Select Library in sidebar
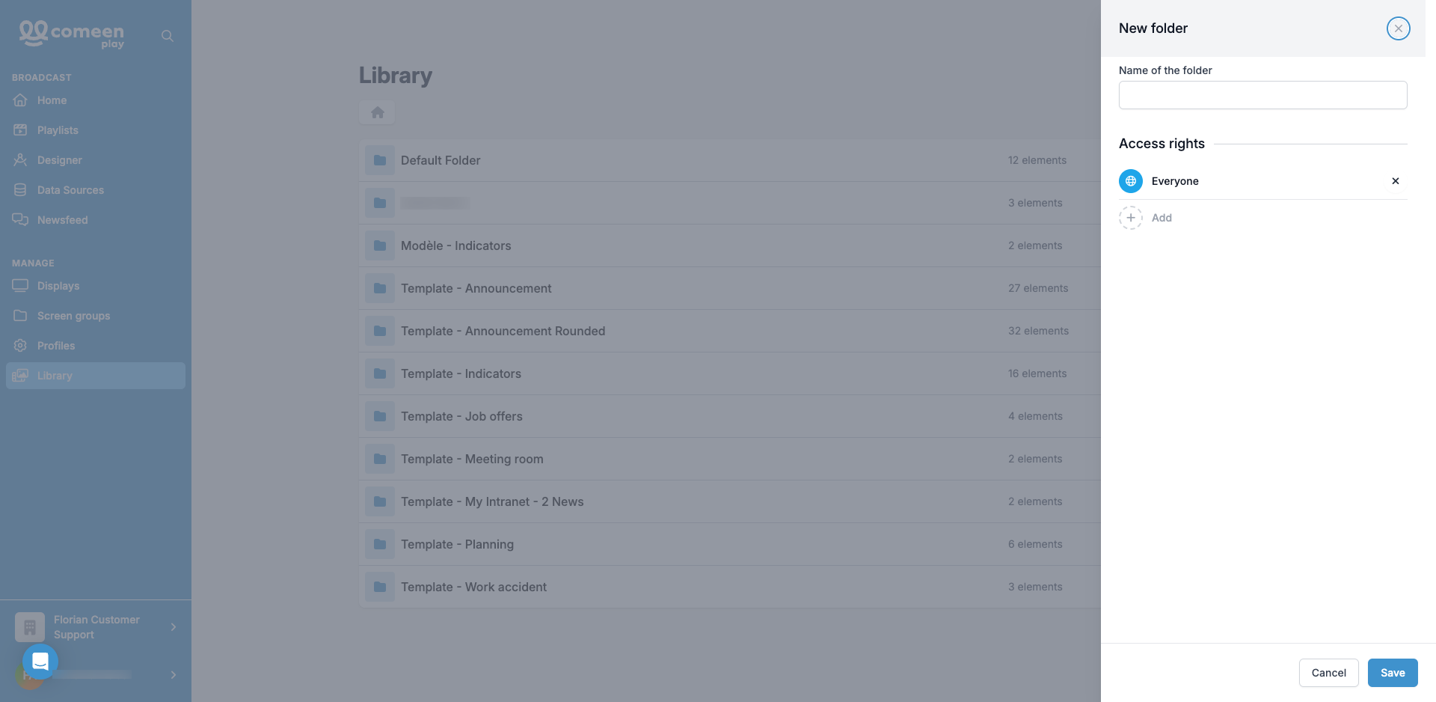The height and width of the screenshot is (702, 1436). (96, 376)
